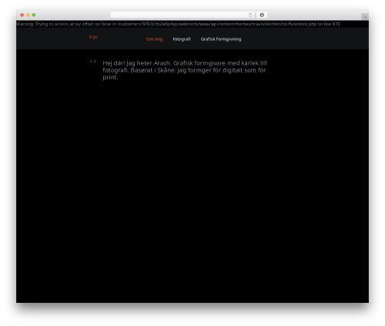385x326 pixels.
Task: Open the Om mig menu item
Action: (x=154, y=39)
